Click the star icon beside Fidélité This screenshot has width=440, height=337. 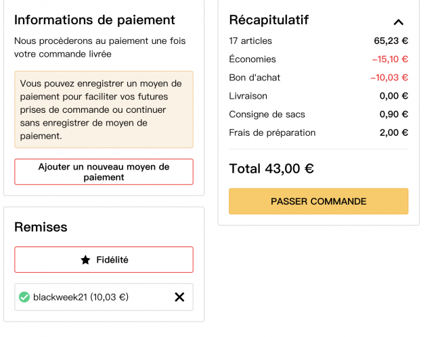(85, 260)
